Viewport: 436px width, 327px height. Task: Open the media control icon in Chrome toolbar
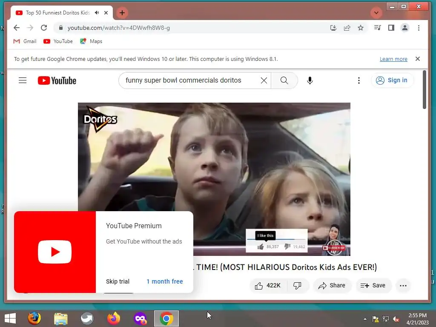(377, 28)
